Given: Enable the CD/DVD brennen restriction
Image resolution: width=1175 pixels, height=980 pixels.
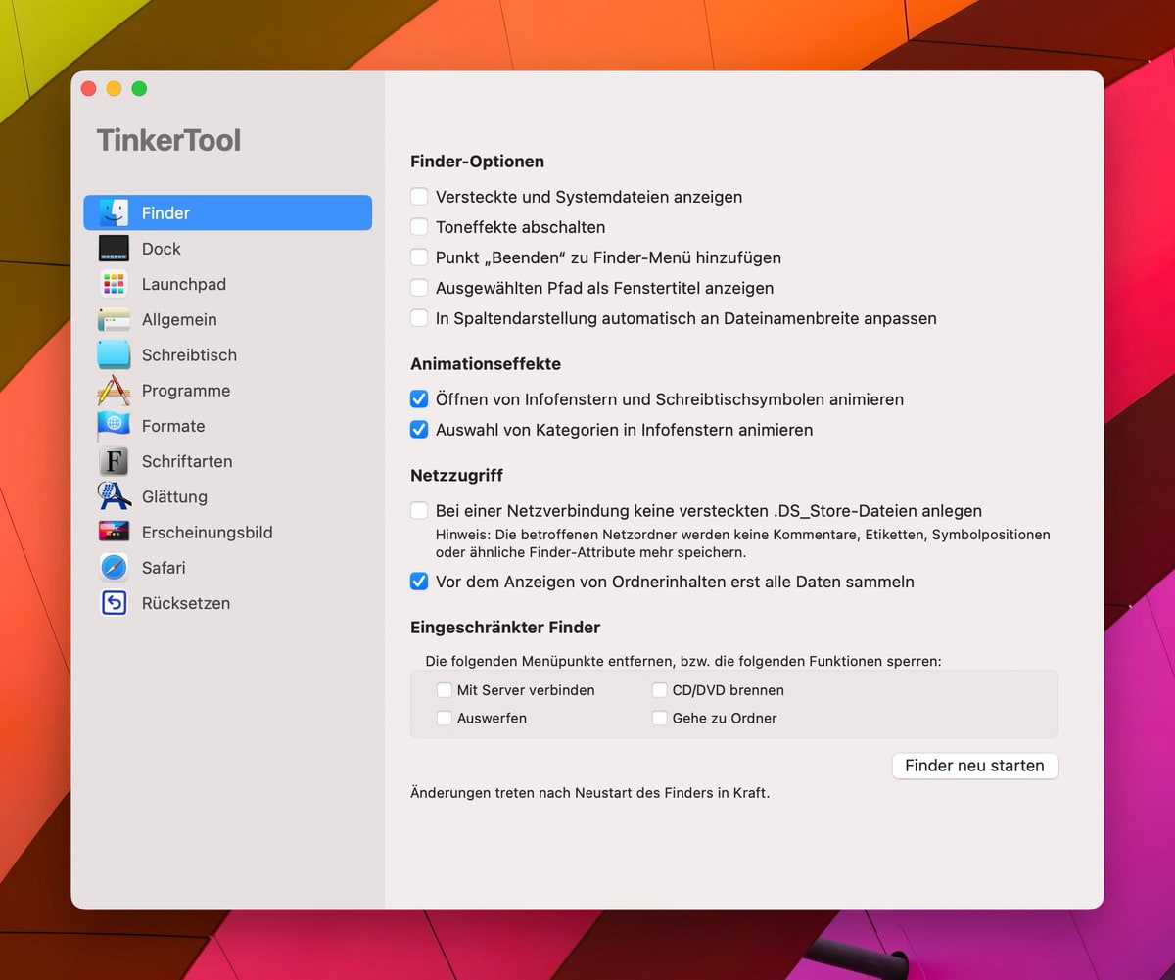Looking at the screenshot, I should tap(660, 690).
